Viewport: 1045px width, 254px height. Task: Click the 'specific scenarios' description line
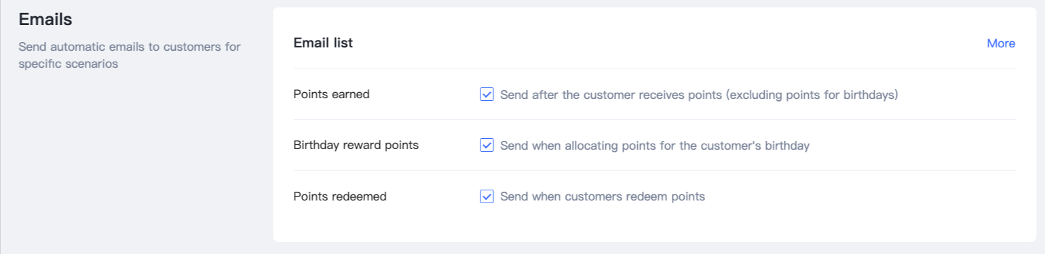pos(68,64)
